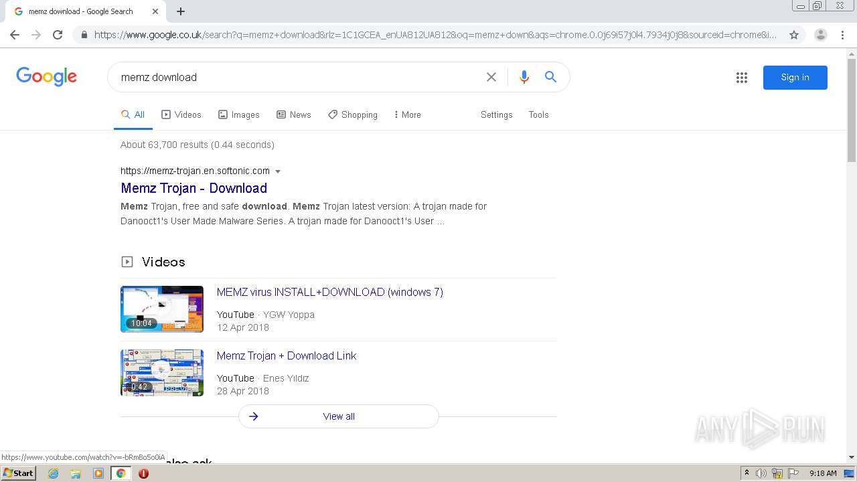Viewport: 857px width, 482px height.
Task: Click the browser forward arrow
Action: (x=36, y=35)
